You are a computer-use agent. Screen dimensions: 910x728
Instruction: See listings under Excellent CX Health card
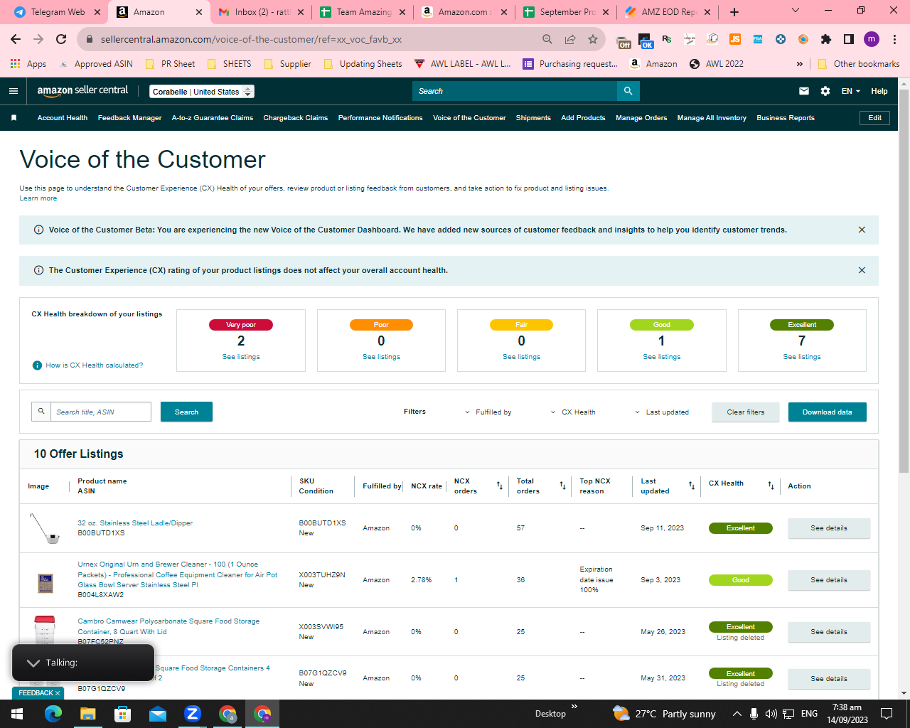[x=802, y=357]
